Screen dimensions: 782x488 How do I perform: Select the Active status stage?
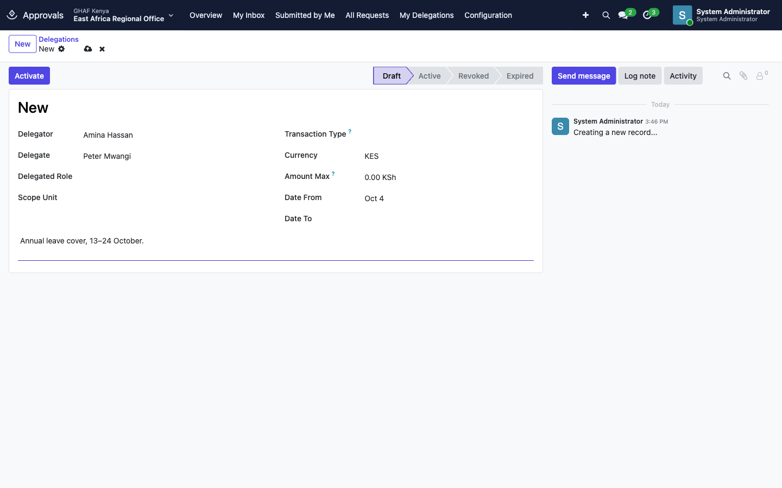tap(430, 76)
